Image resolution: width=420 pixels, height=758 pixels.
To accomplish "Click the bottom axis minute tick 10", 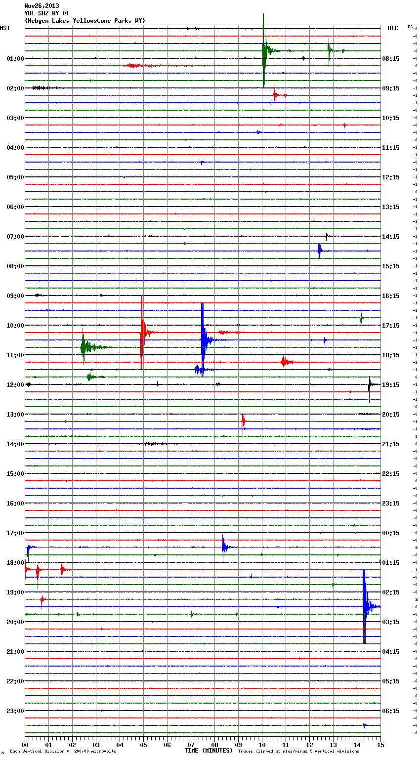I will click(262, 744).
